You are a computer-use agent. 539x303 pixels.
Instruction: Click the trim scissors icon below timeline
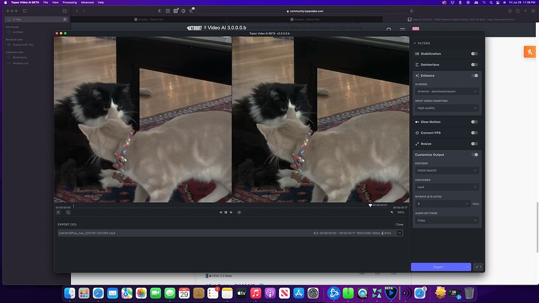[x=58, y=212]
